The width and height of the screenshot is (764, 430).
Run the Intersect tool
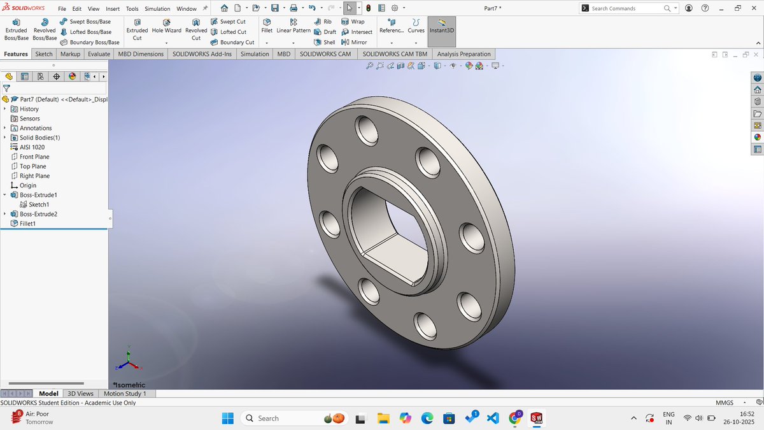[357, 32]
